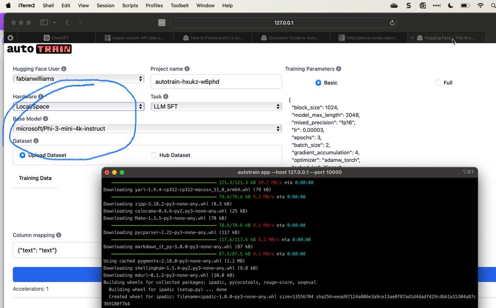Image resolution: width=496 pixels, height=308 pixels.
Task: Open the Base Model dropdown
Action: pyautogui.click(x=147, y=129)
